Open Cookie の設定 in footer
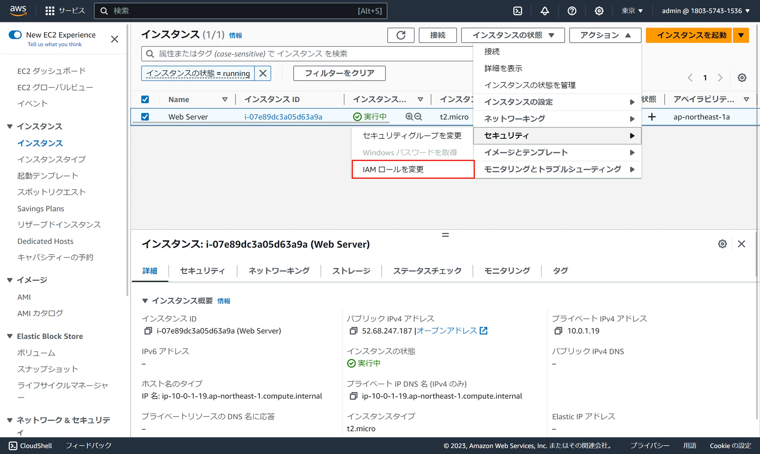The width and height of the screenshot is (760, 454). 731,446
